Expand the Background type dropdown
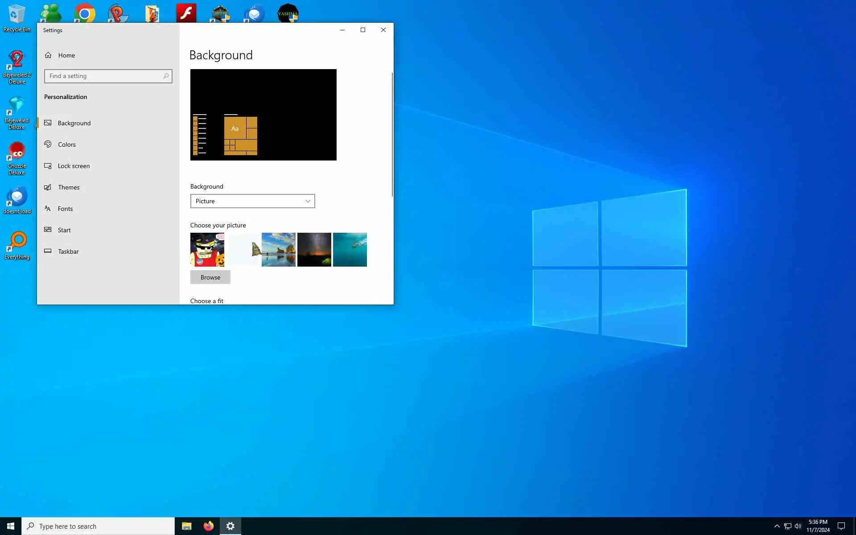 252,201
